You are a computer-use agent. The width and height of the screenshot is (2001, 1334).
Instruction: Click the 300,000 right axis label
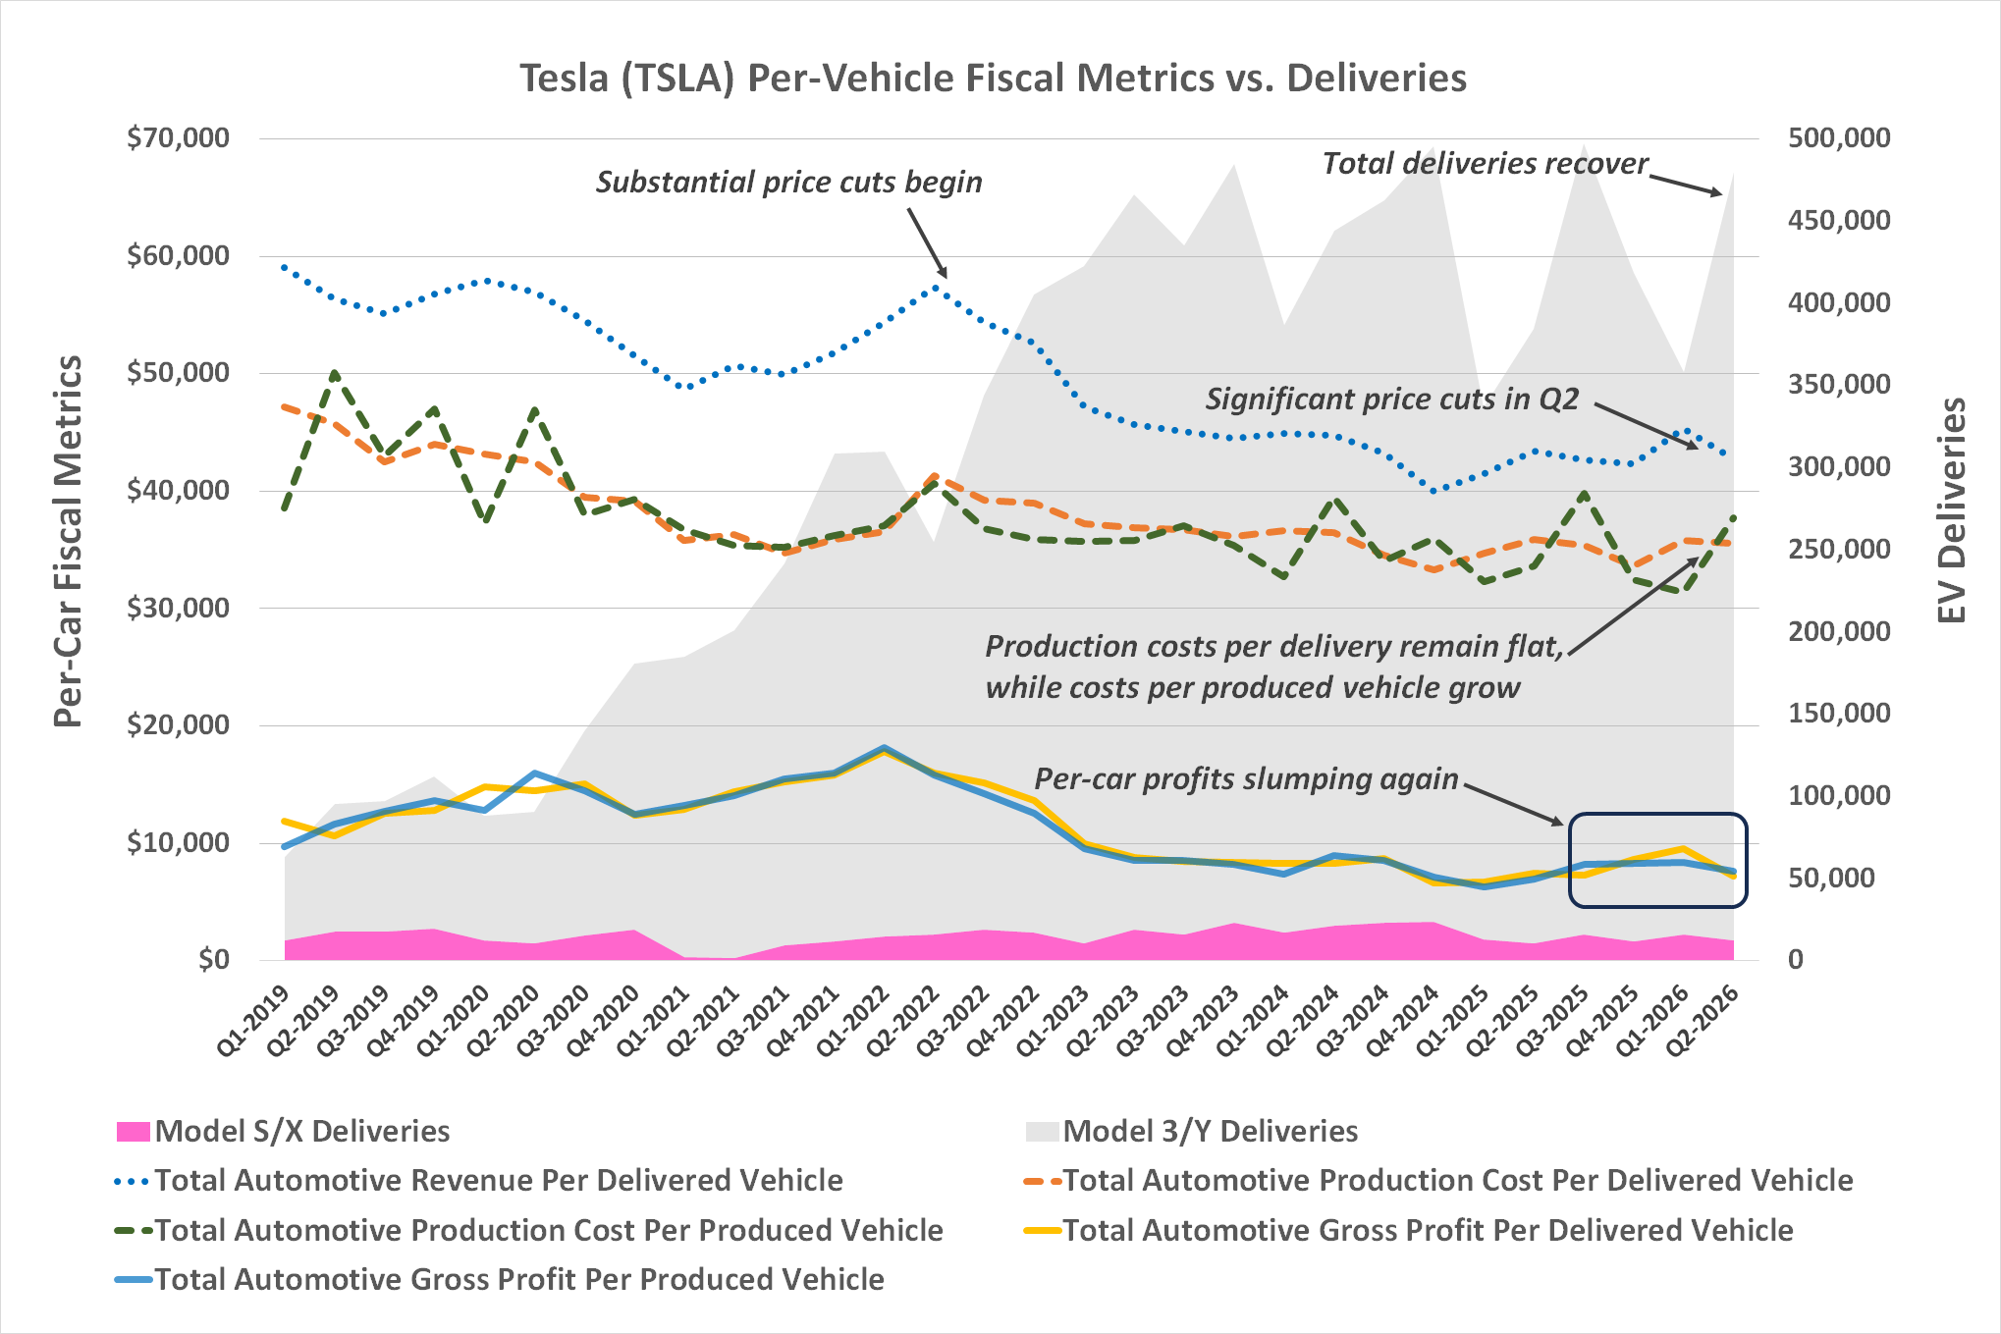click(1839, 467)
